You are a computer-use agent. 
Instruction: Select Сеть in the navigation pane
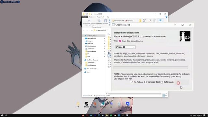click(x=88, y=72)
